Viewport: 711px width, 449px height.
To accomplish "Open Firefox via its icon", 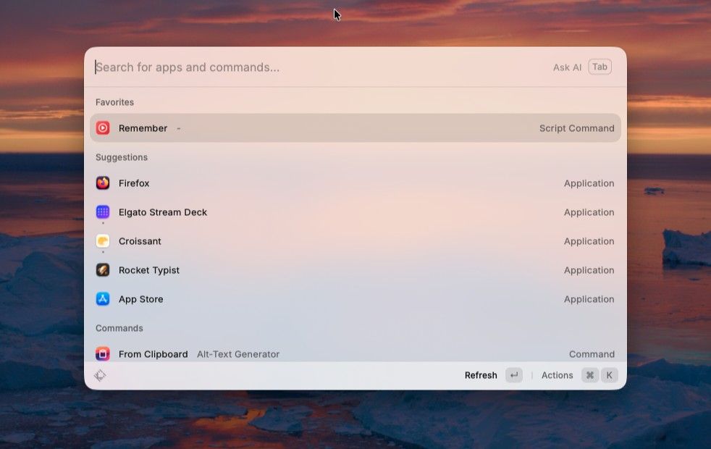I will [103, 183].
